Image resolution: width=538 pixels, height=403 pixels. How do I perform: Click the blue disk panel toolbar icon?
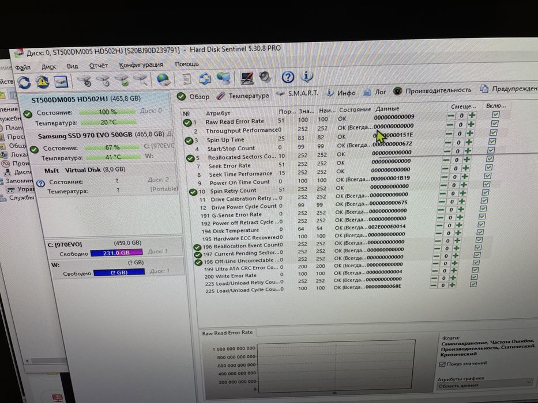click(61, 81)
